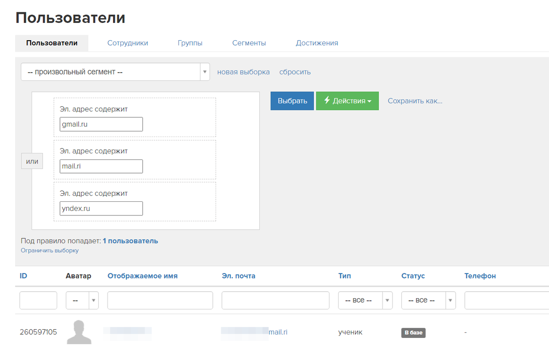The height and width of the screenshot is (347, 549).
Task: Open the Тип filter dropdown
Action: tap(365, 300)
